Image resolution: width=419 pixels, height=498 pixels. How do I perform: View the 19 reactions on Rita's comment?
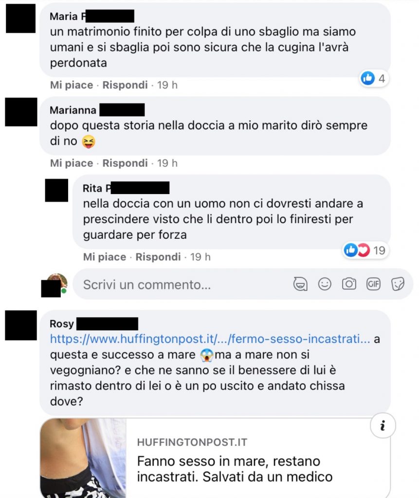(x=365, y=250)
